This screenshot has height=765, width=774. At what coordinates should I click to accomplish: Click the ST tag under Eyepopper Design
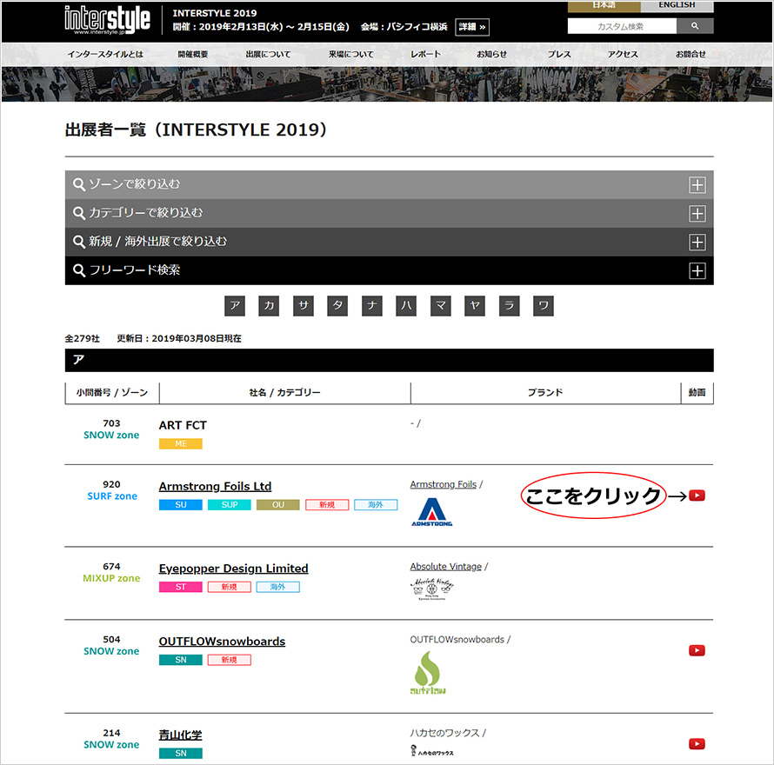pos(181,587)
